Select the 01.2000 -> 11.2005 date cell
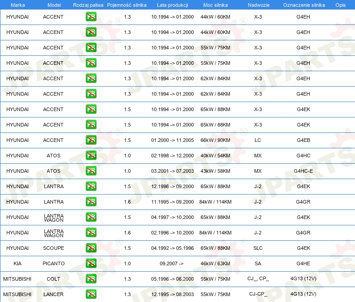355x302 pixels. pos(173,140)
